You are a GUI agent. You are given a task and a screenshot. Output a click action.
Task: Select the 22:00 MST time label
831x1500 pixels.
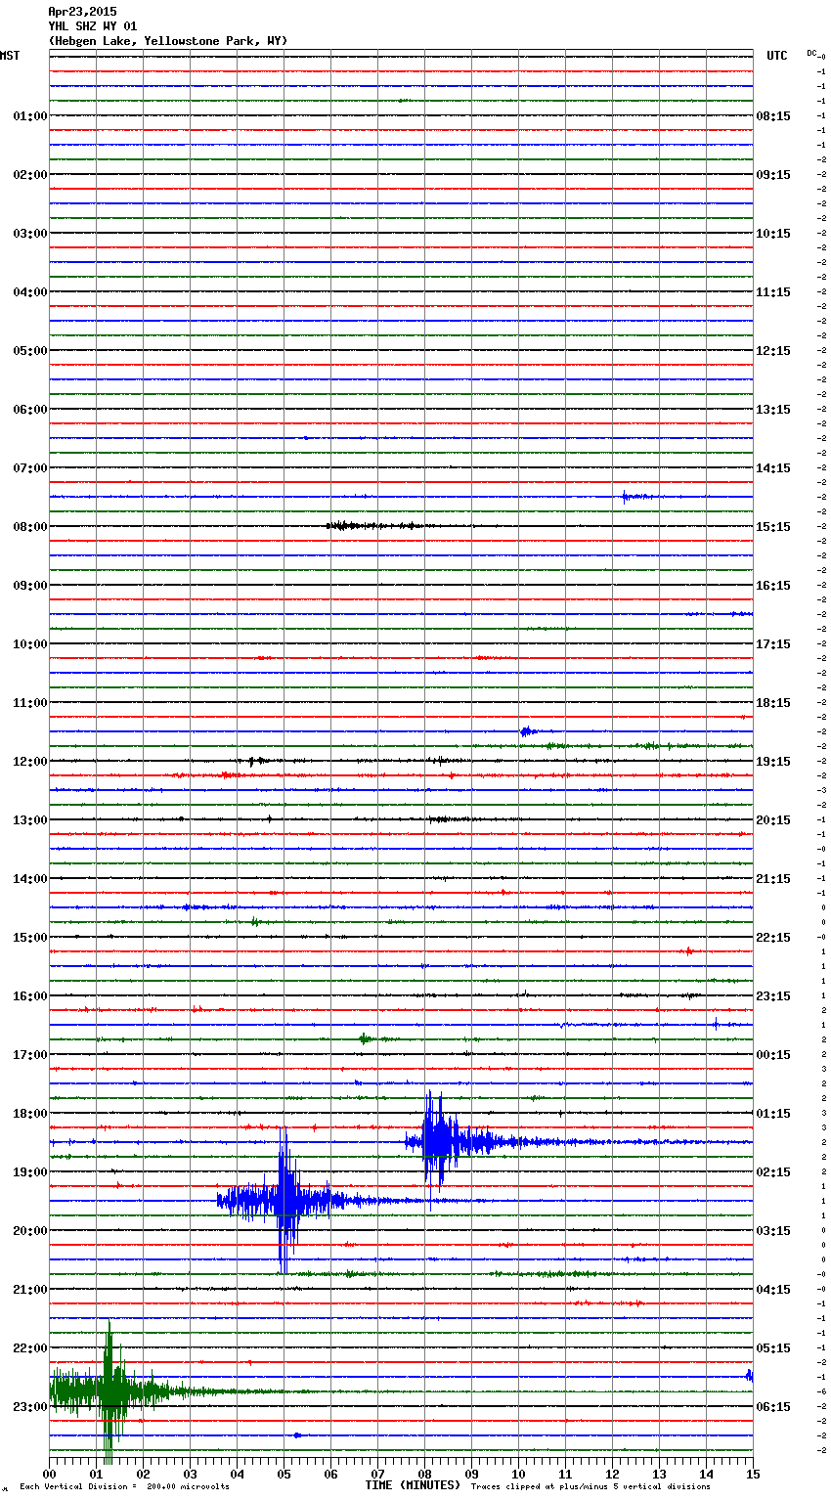[x=30, y=1347]
